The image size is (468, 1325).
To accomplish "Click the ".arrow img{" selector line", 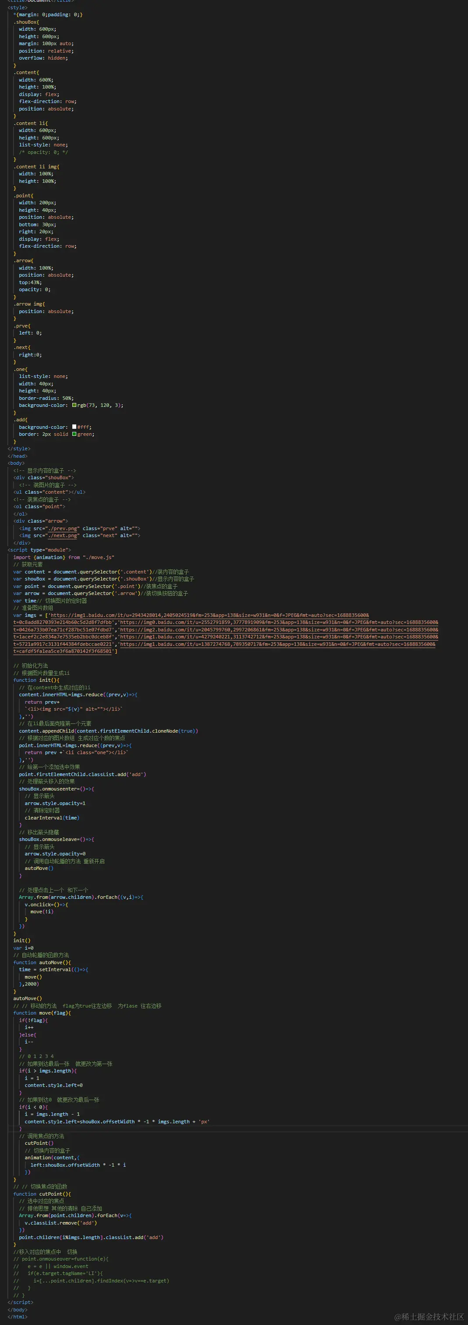I will pos(29,304).
